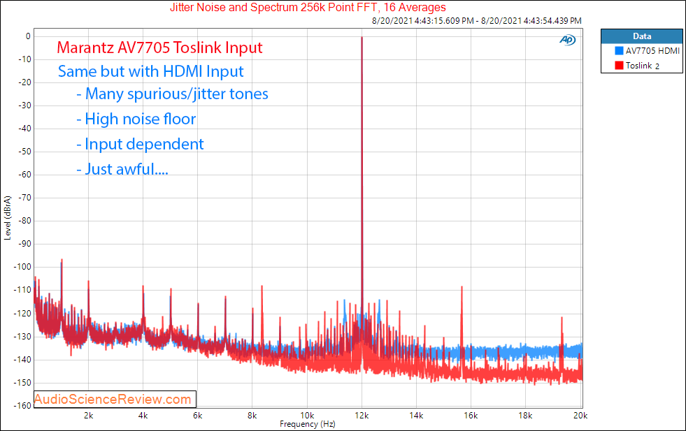
Task: Click the Marantz AV7705 Toslink Input annotation
Action: [x=159, y=48]
